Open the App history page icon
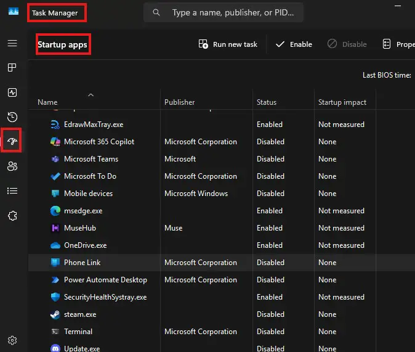Screen dimensions: 415x352 pos(12,117)
